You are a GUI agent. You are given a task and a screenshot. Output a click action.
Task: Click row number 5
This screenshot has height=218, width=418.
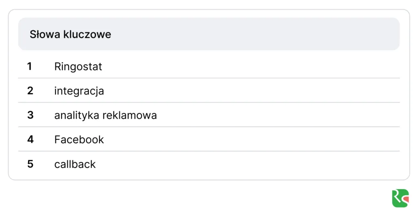(30, 164)
